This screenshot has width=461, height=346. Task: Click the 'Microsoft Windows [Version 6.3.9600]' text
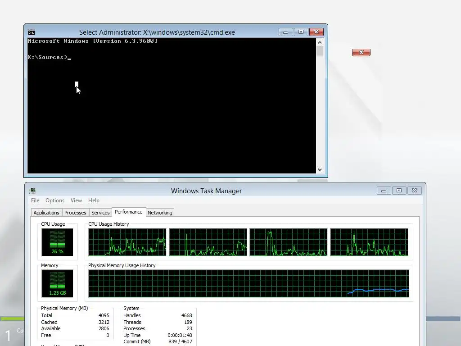[92, 41]
